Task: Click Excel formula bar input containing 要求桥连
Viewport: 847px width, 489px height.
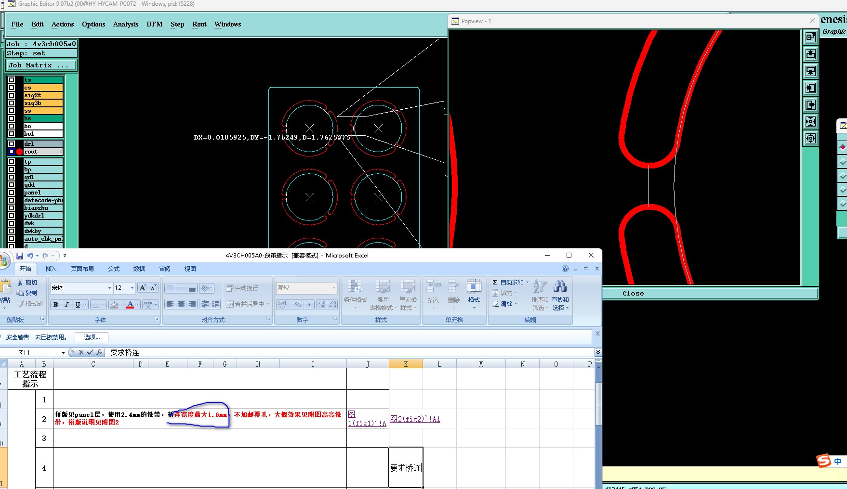Action: click(349, 352)
